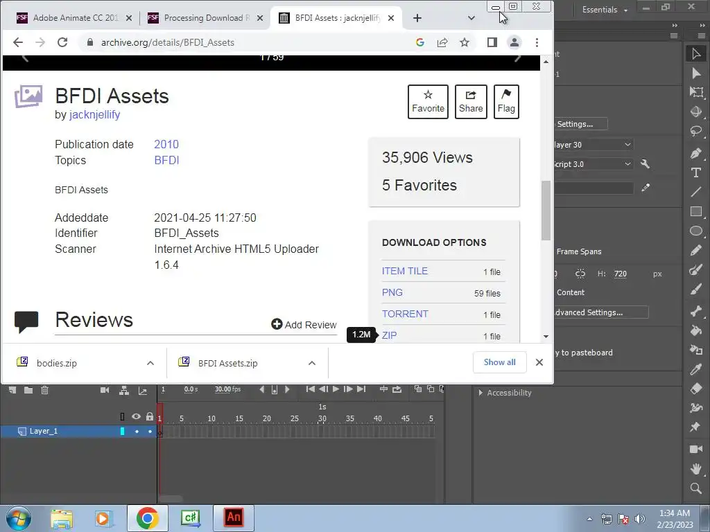Viewport: 710px width, 532px height.
Task: Open BFDI Assets.zip download options chevron
Action: 312,363
